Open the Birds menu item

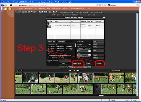(49, 9)
